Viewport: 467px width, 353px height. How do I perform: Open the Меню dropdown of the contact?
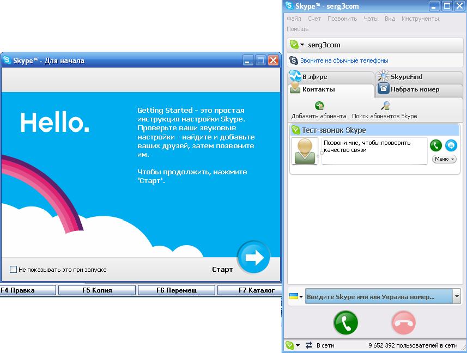(444, 159)
